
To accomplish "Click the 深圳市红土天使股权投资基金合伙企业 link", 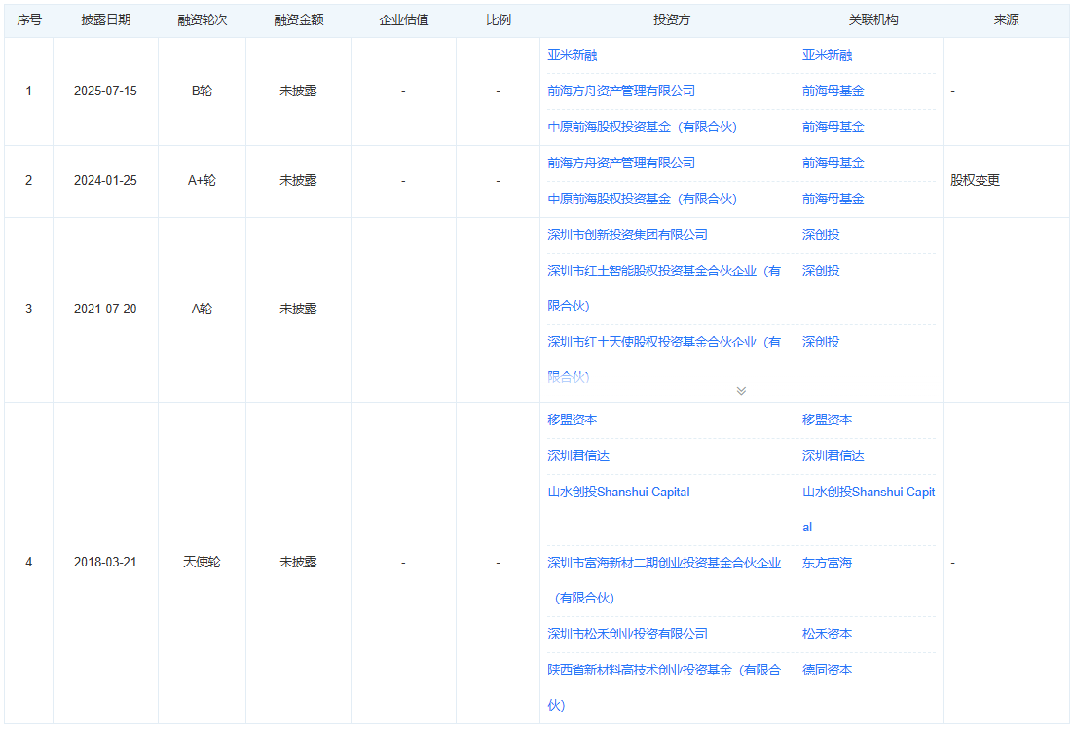I will click(663, 343).
